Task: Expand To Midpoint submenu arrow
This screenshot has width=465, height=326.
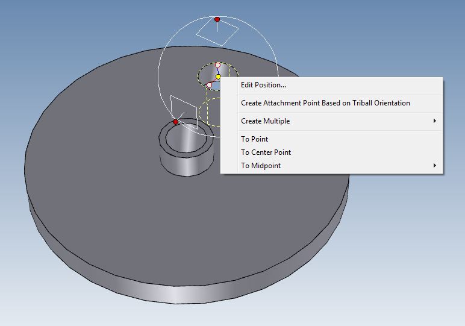Action: point(435,166)
